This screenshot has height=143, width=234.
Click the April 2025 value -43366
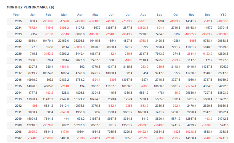coord(79,21)
